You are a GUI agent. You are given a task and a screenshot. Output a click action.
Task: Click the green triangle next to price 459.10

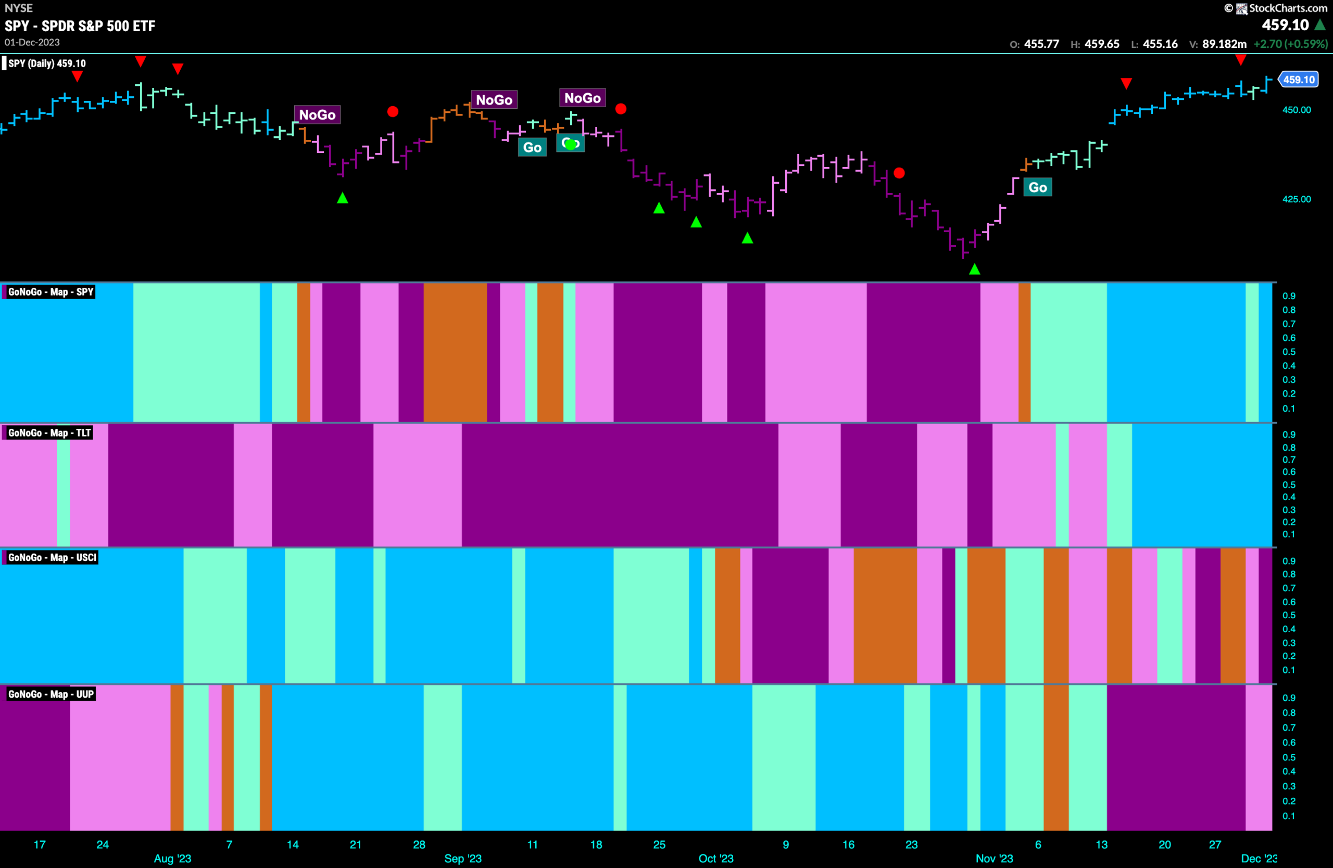(1320, 25)
